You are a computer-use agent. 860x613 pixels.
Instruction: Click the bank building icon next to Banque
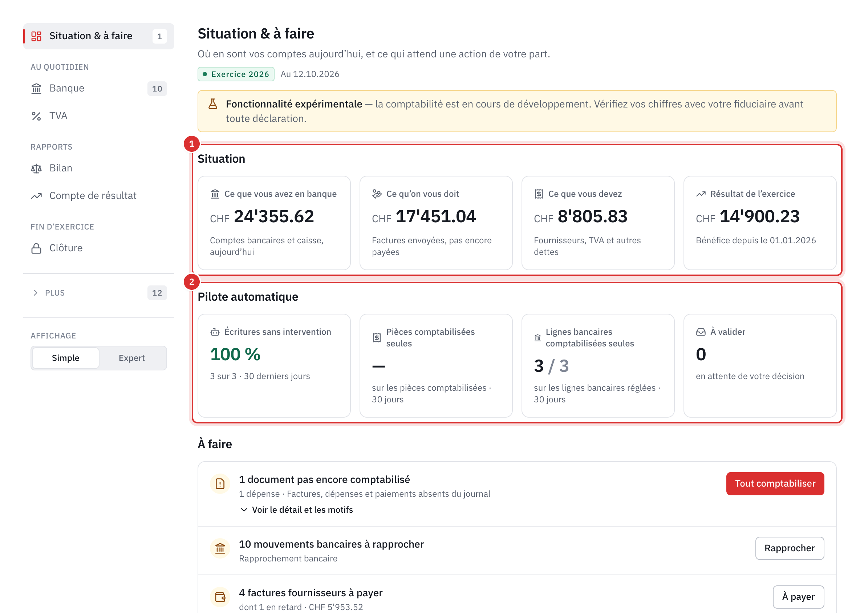[36, 89]
